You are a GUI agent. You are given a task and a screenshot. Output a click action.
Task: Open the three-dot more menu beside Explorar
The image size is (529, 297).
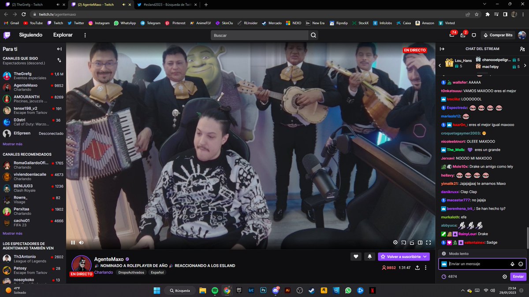pos(85,35)
